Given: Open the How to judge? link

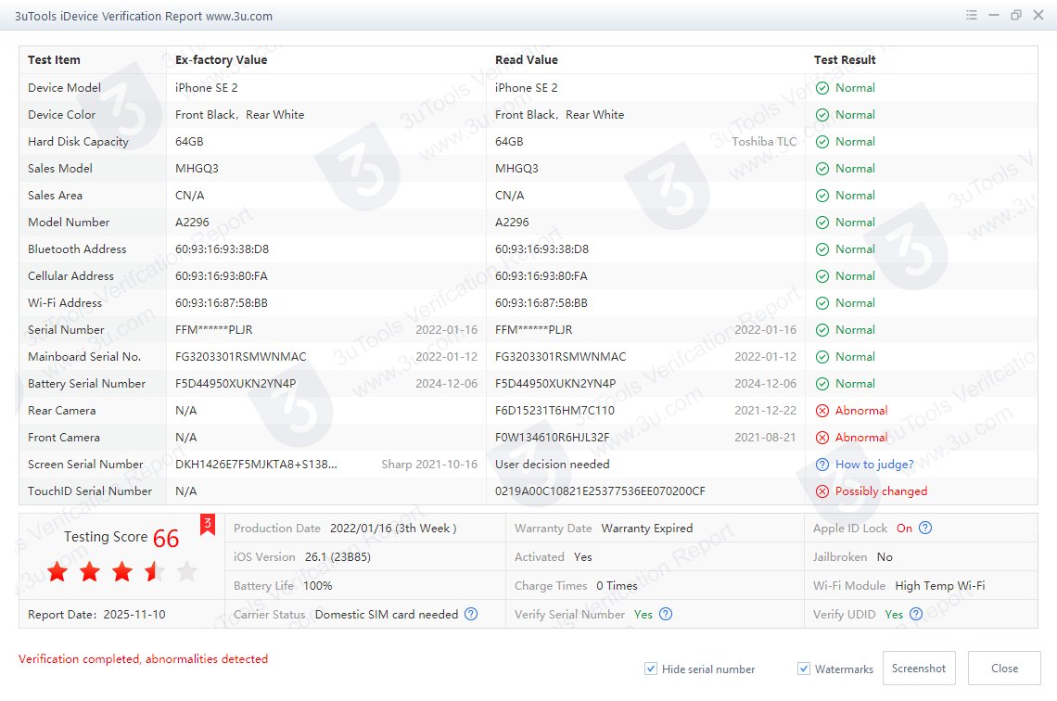Looking at the screenshot, I should [x=873, y=465].
